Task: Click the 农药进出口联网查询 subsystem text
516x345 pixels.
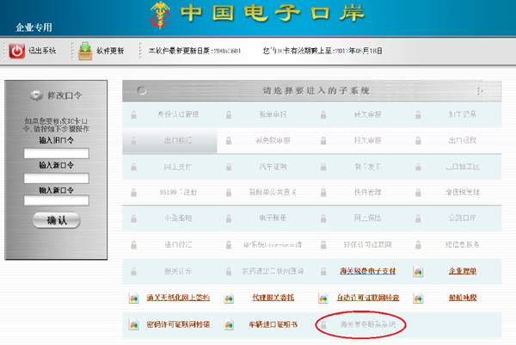Action: [x=273, y=271]
